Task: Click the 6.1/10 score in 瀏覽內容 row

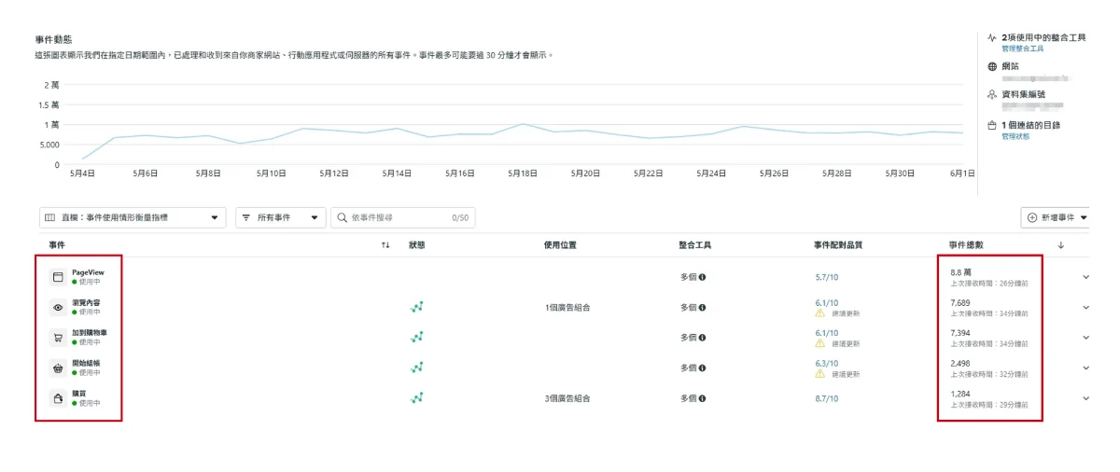Action: coord(827,303)
